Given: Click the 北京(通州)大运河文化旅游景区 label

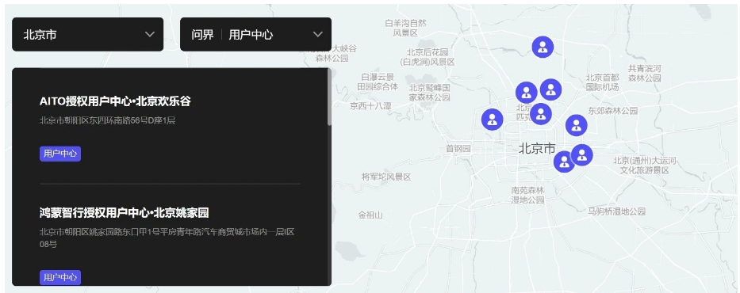Looking at the screenshot, I should (x=645, y=166).
